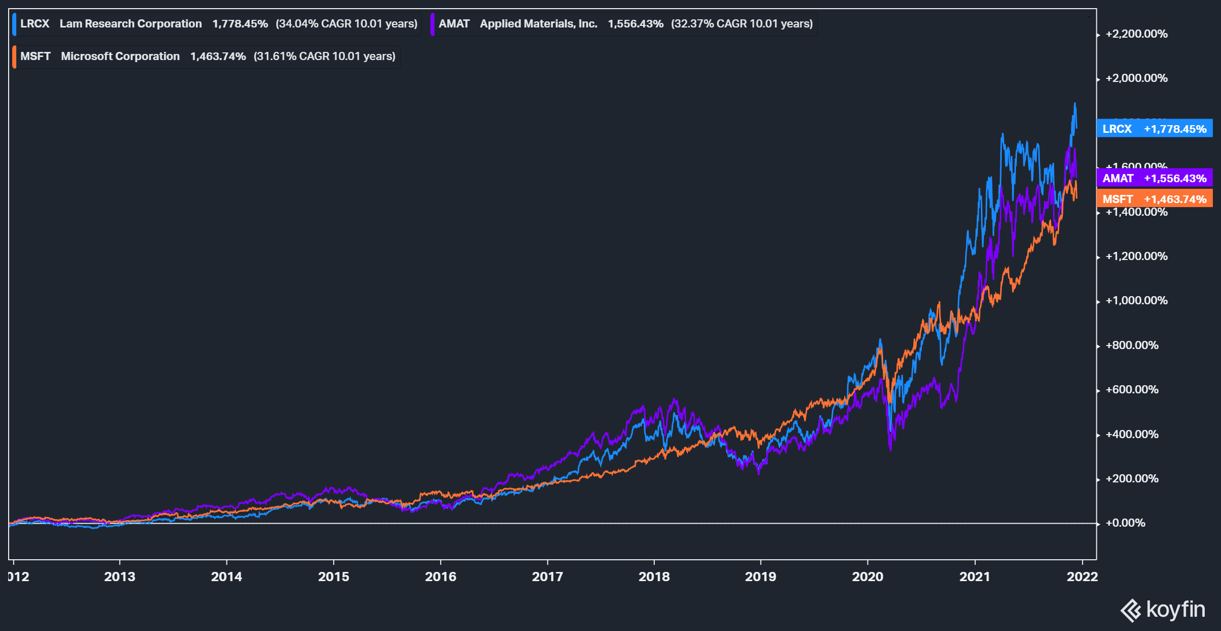Click the +800.00% y-axis label
The width and height of the screenshot is (1221, 631).
1132,346
